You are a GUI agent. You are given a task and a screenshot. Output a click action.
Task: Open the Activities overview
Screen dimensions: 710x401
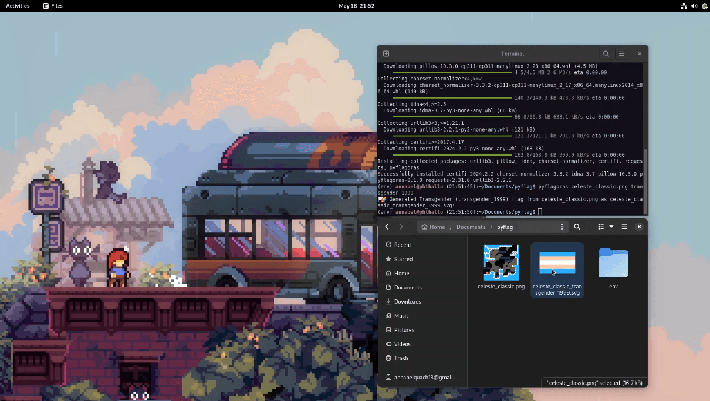18,6
